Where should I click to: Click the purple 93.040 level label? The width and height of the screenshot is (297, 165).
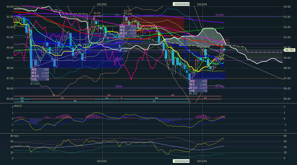(219, 15)
